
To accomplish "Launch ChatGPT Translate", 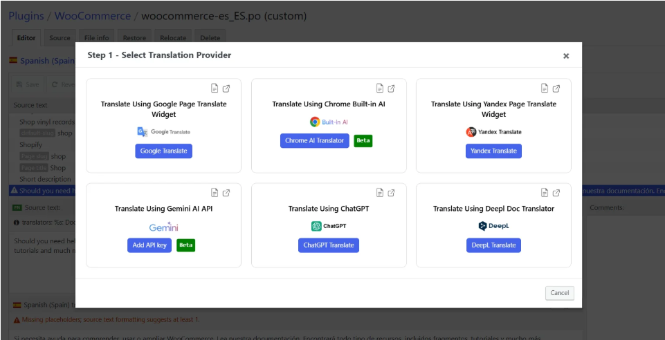I will point(329,245).
